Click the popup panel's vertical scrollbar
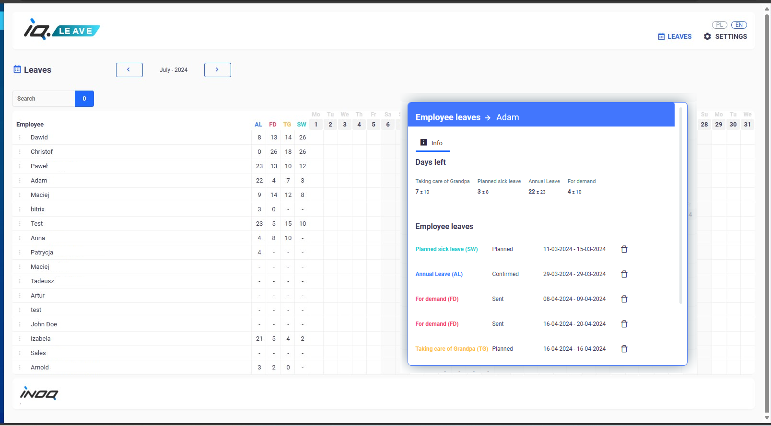The height and width of the screenshot is (426, 771). pyautogui.click(x=680, y=206)
